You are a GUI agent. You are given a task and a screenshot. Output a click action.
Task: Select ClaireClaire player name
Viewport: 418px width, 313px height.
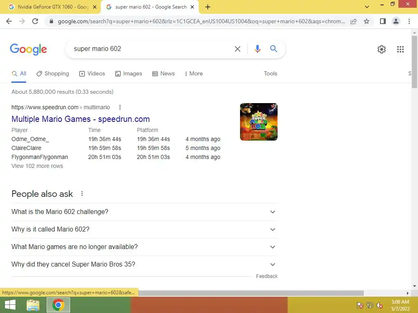pos(26,148)
